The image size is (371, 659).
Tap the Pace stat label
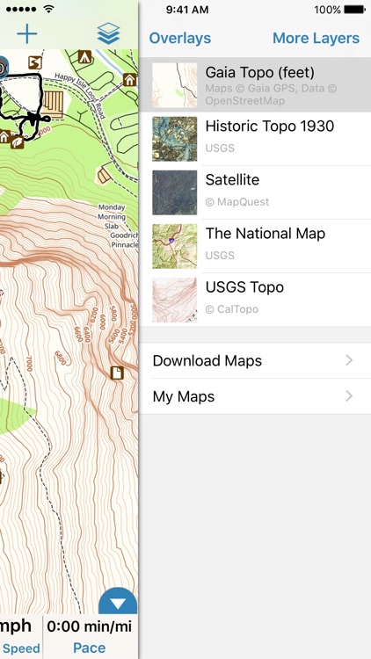click(x=89, y=648)
